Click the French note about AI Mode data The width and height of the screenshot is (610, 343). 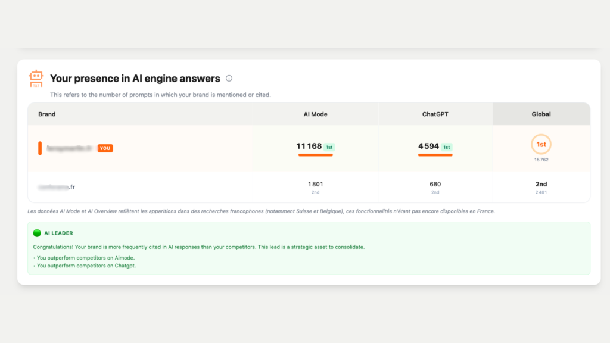point(261,211)
